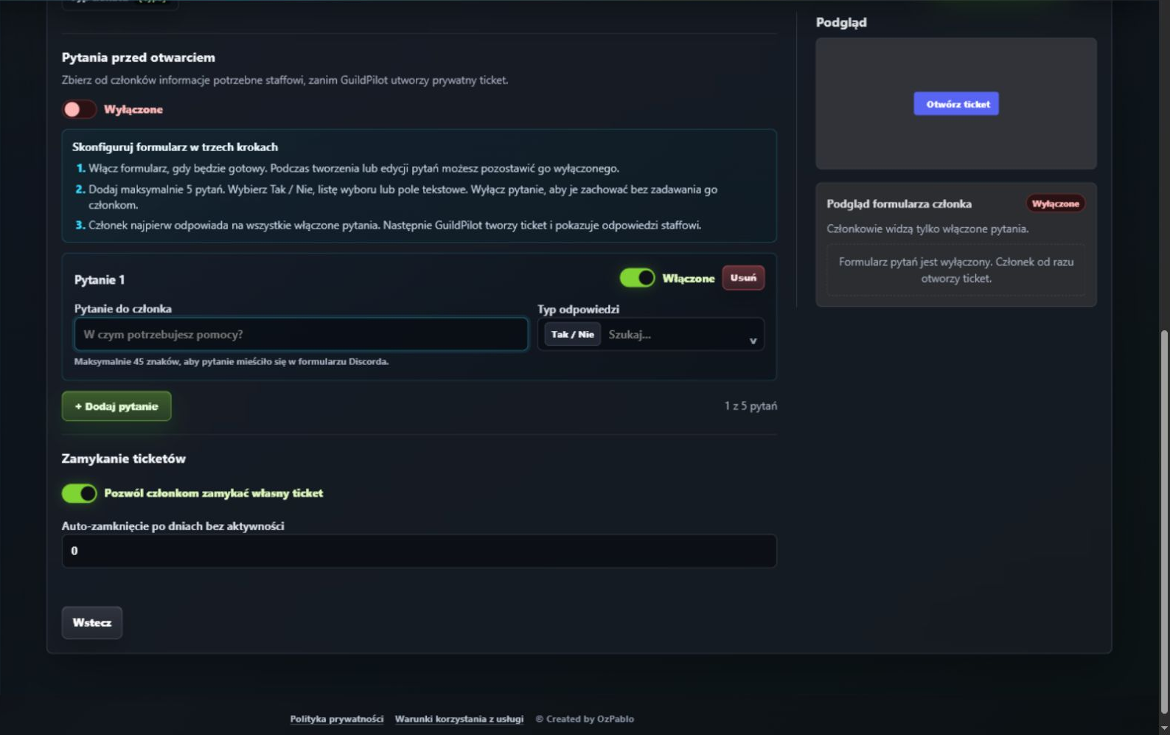Go back using the Wstecz button

pos(92,622)
